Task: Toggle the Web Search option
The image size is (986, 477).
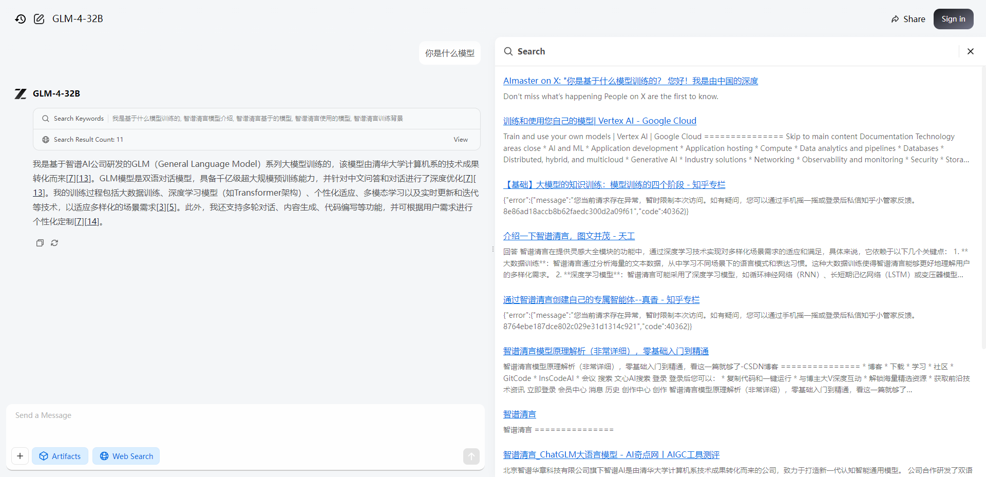Action: pos(126,456)
